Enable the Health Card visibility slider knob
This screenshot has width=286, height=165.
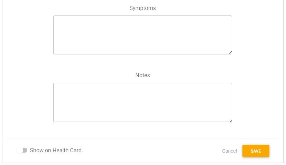pos(20,150)
